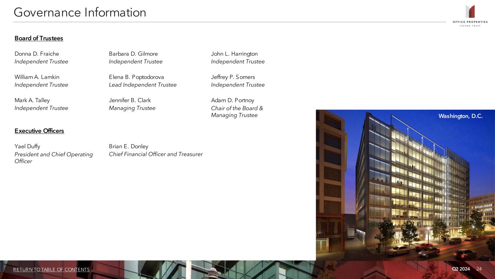Select the Executive Officers heading
Screen dimensions: 495x279
(x=39, y=131)
